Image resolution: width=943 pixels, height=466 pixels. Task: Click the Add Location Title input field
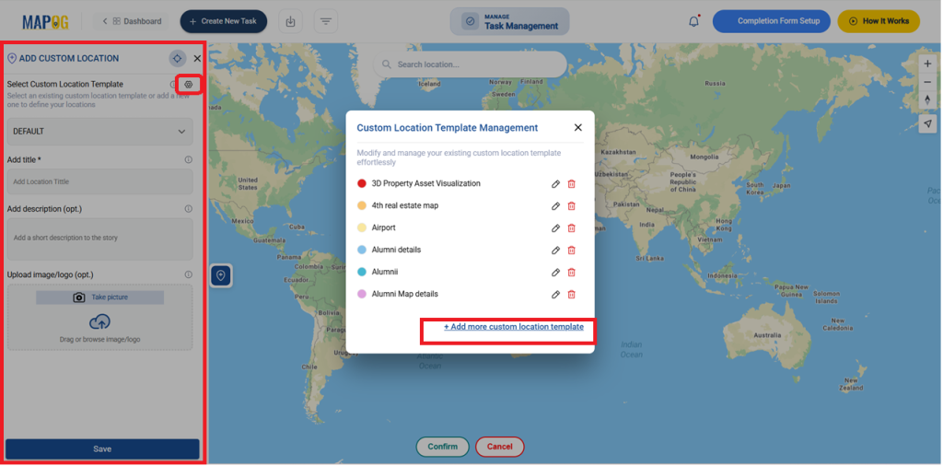(x=100, y=181)
